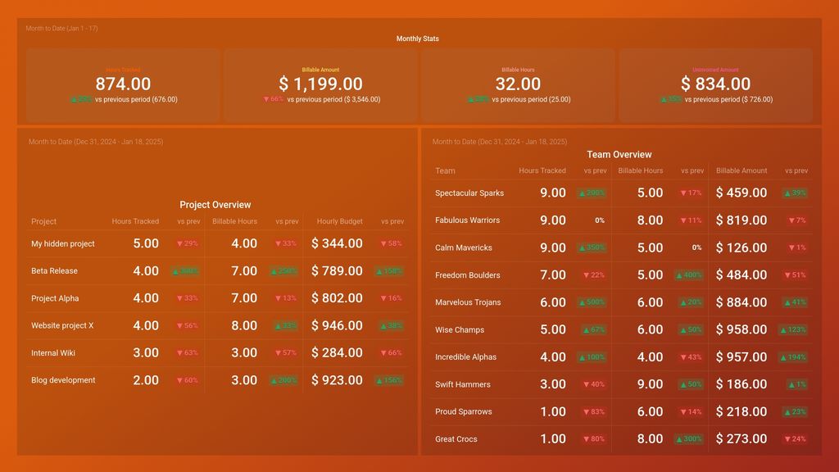Screen dimensions: 839x472
Task: Click the $ 218.00 billable amount value
Action: pos(741,411)
